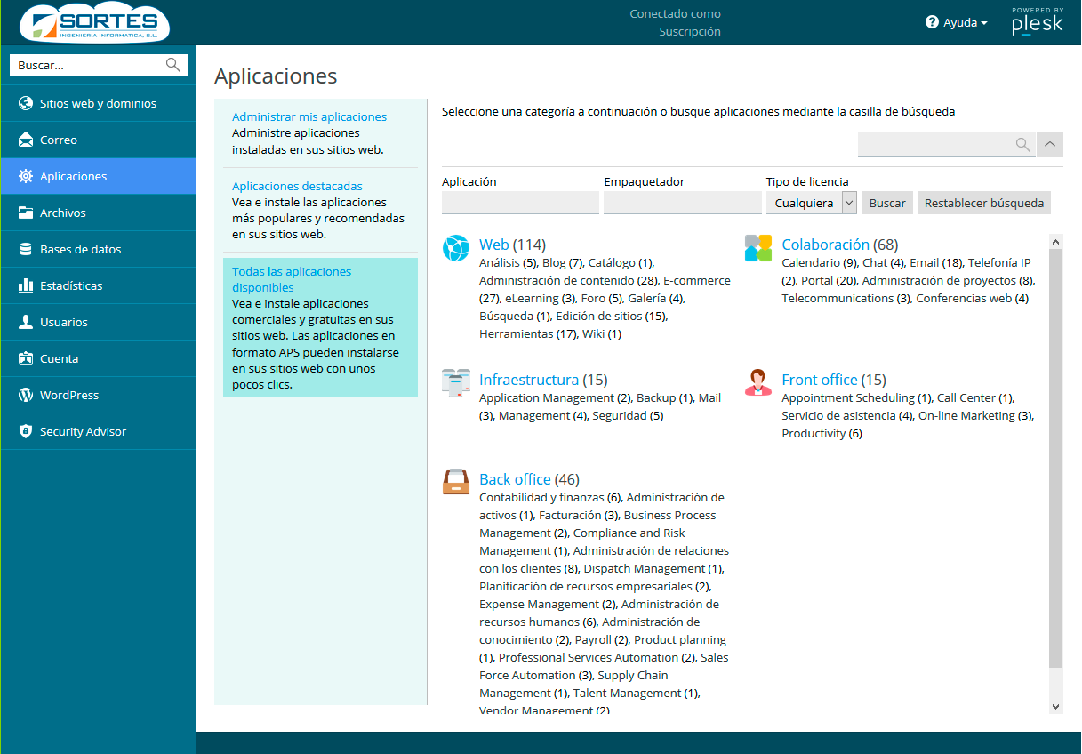Click the gear icon for Aplicaciones
Image resolution: width=1082 pixels, height=754 pixels.
(25, 176)
